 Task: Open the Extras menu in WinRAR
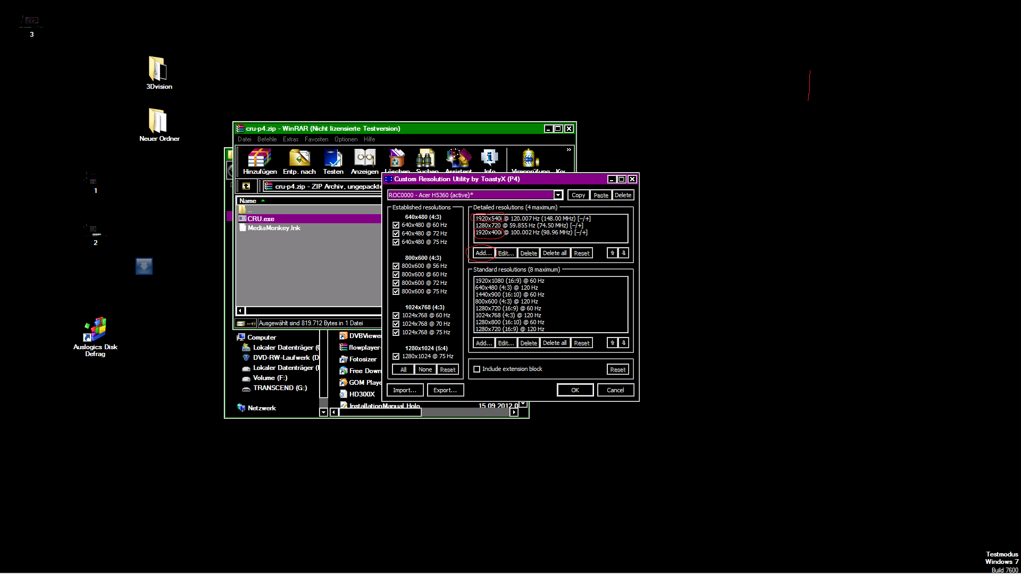pos(290,139)
